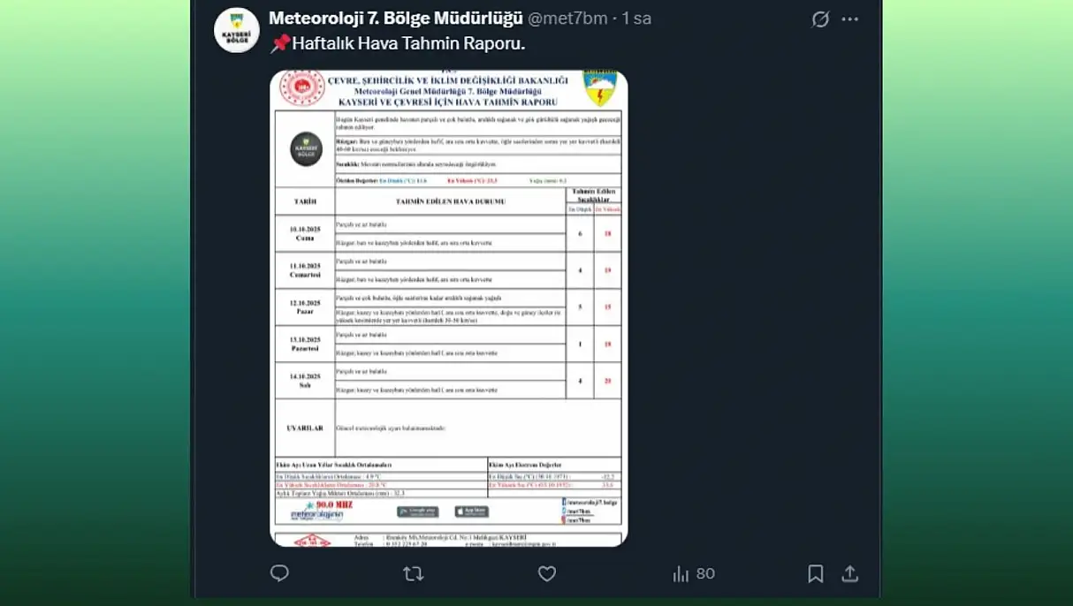The width and height of the screenshot is (1073, 606).
Task: Share the tweet via share icon
Action: tap(849, 573)
